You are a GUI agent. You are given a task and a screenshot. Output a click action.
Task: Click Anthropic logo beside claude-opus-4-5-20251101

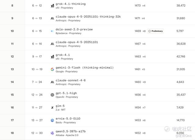52,44
